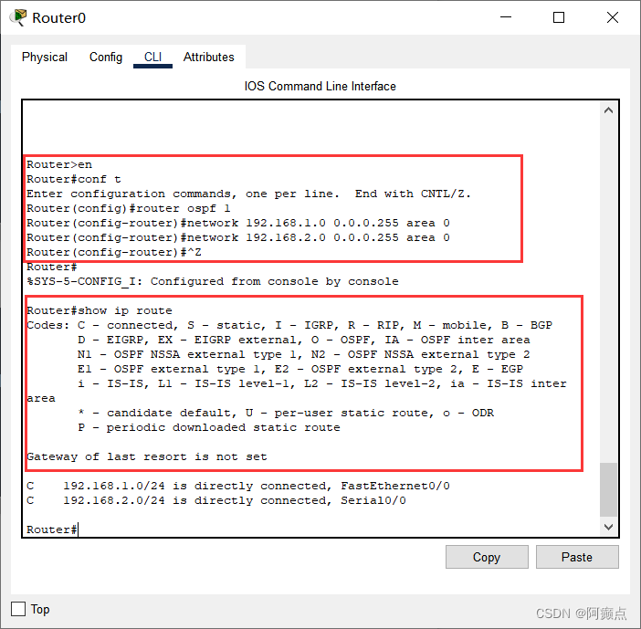Viewport: 641px width, 629px height.
Task: Click the 'N1 - OSPF NSSA external type 1' line
Action: (304, 355)
